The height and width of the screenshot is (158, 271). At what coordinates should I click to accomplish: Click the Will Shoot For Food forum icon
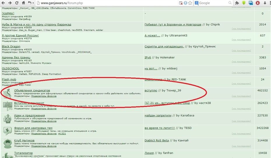pyautogui.click(x=8, y=106)
